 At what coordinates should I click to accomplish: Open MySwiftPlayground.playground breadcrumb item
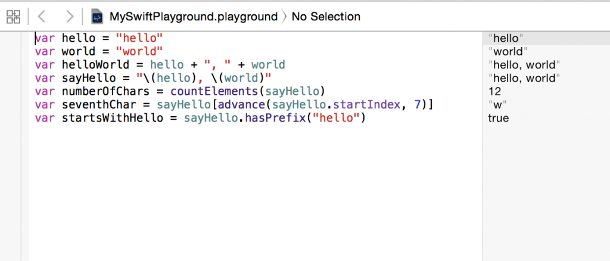pos(194,17)
